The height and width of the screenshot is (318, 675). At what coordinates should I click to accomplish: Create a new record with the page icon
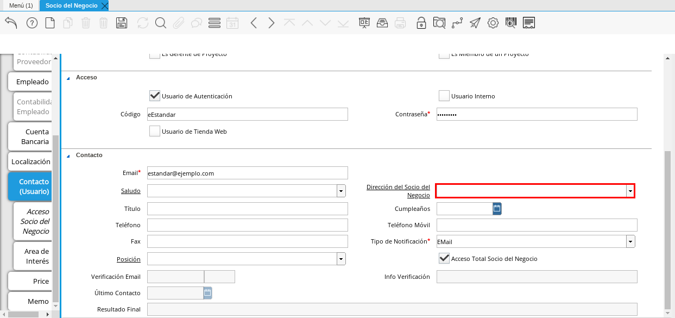point(50,23)
